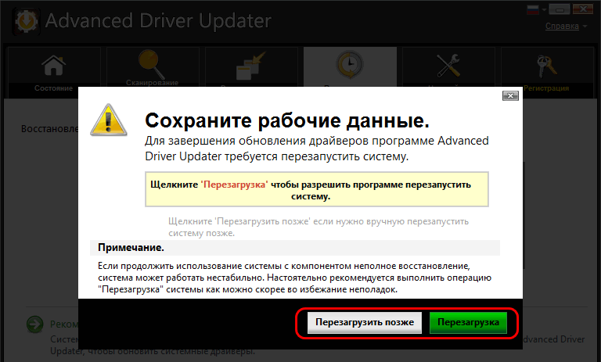Open the Сканирование magnifier tab
The width and height of the screenshot is (601, 362).
click(152, 67)
